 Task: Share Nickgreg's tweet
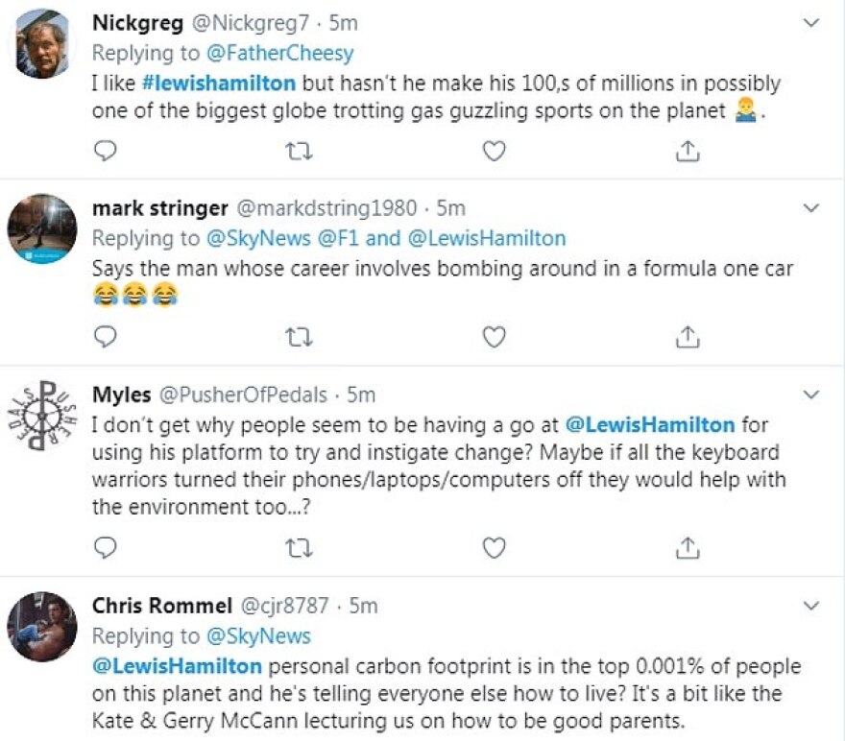(688, 151)
